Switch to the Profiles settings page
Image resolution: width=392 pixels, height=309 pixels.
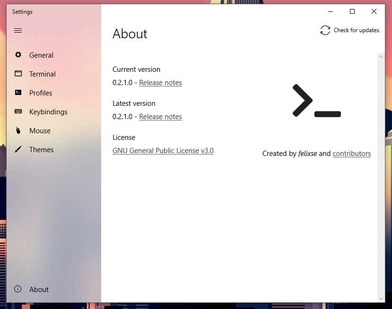click(x=40, y=93)
